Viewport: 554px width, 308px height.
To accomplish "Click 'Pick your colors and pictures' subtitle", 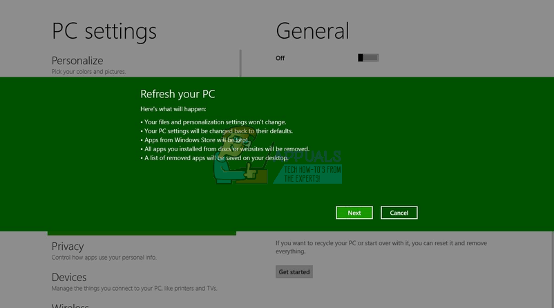I will [x=88, y=72].
